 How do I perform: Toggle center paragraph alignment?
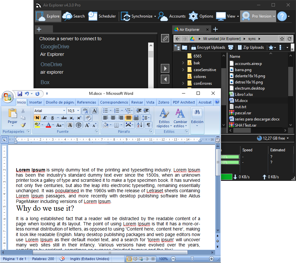coord(113,118)
